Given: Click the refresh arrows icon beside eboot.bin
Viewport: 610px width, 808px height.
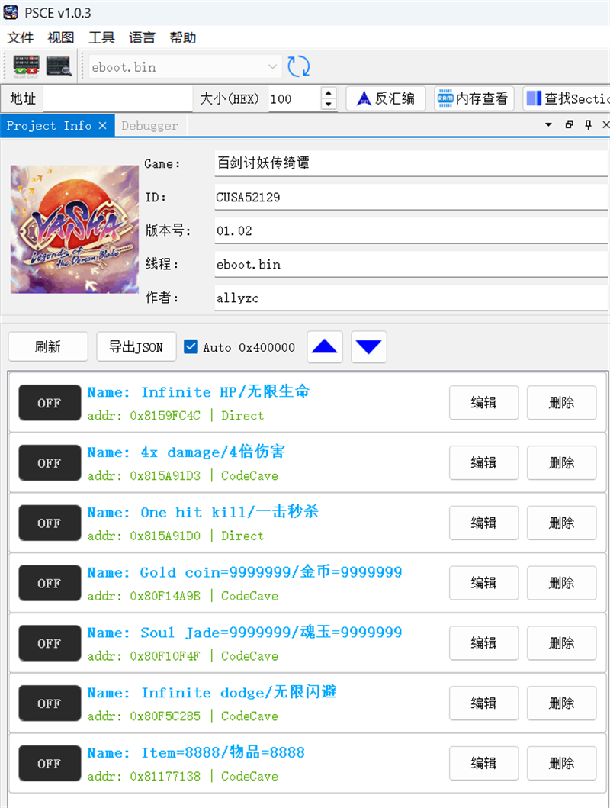Looking at the screenshot, I should (x=299, y=66).
